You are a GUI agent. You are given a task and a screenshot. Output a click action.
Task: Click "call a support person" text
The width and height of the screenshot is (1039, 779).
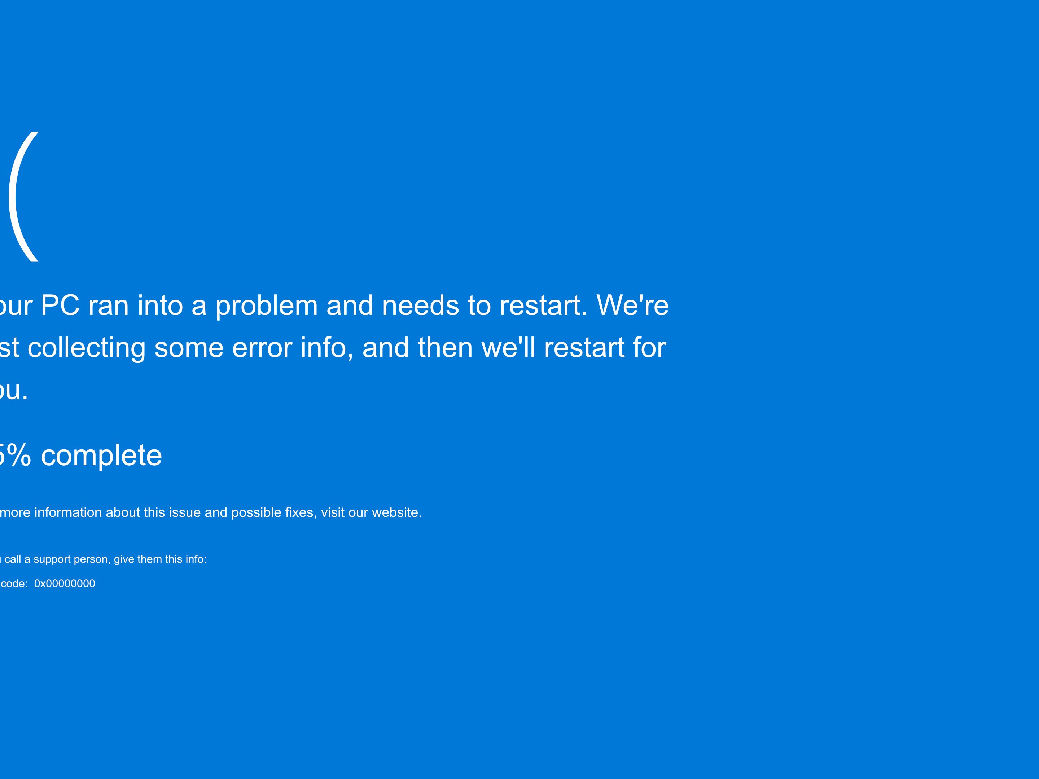[58, 559]
